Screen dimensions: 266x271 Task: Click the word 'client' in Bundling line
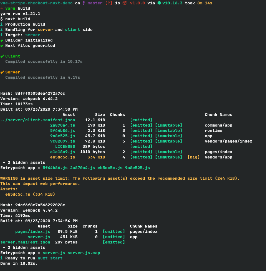click(73, 30)
